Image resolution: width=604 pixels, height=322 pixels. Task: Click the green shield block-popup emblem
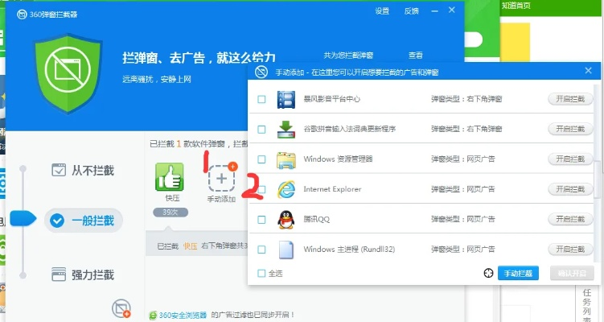pyautogui.click(x=68, y=73)
